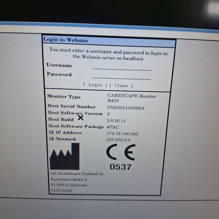Click the 'Host Build' label
219x219 pixels.
coord(61,119)
